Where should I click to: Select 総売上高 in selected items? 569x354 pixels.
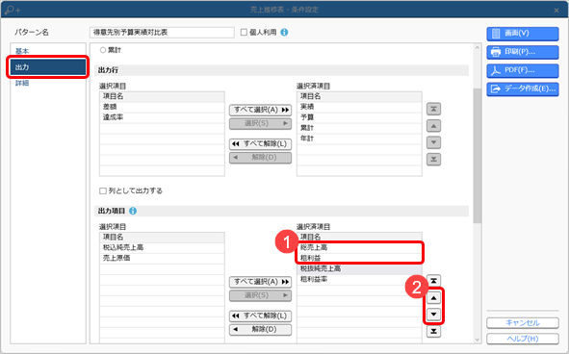(359, 248)
